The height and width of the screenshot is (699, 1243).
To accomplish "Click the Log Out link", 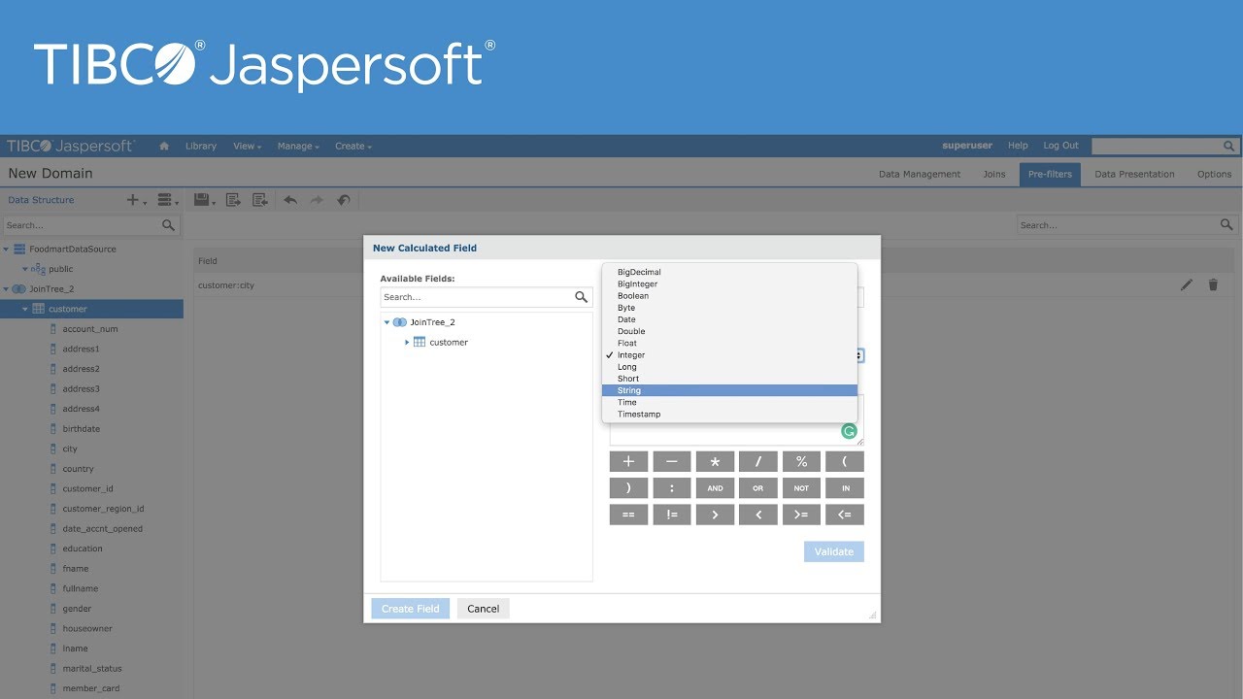I will tap(1060, 146).
